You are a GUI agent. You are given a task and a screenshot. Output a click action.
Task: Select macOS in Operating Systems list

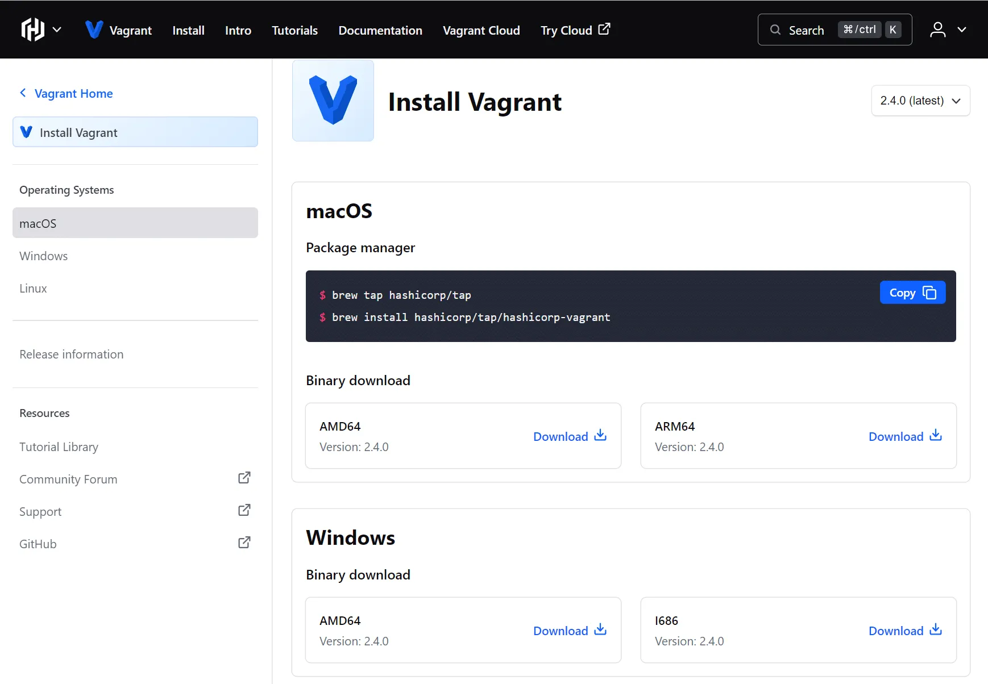(x=135, y=223)
